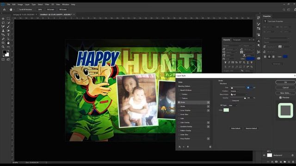Click the Make Default button
The width and height of the screenshot is (296, 166).
pos(236,128)
